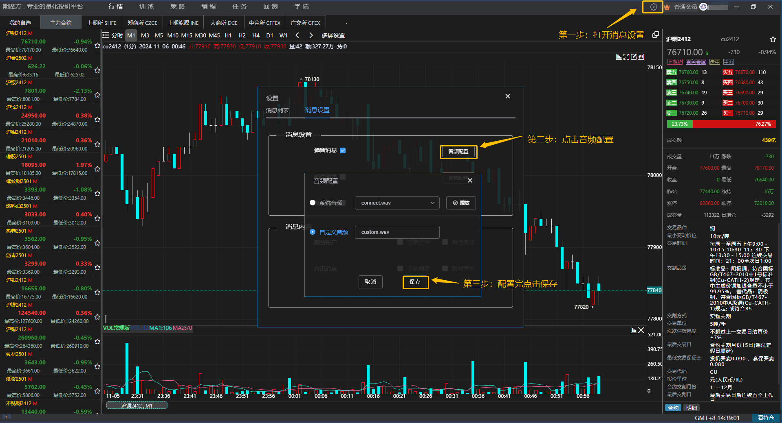782x423 pixels.
Task: Star 燃料油2501 in watchlist
Action: tap(97, 218)
